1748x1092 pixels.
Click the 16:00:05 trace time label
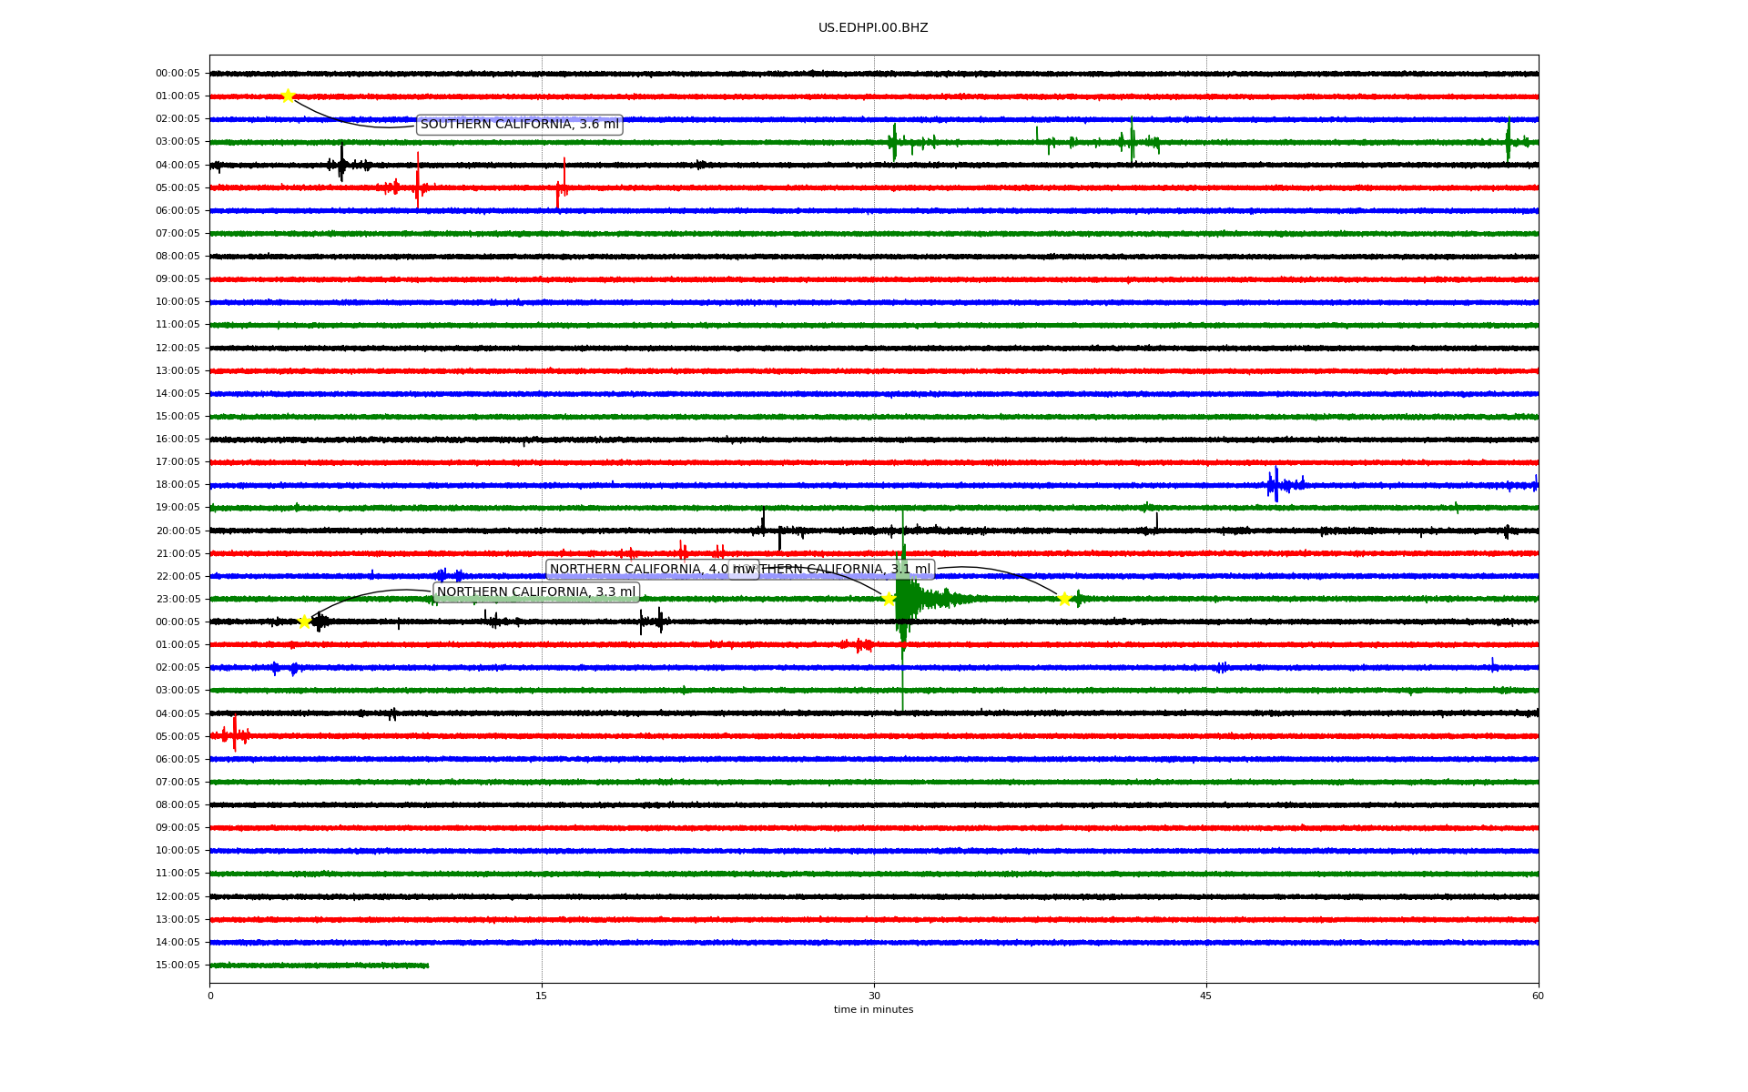click(178, 439)
